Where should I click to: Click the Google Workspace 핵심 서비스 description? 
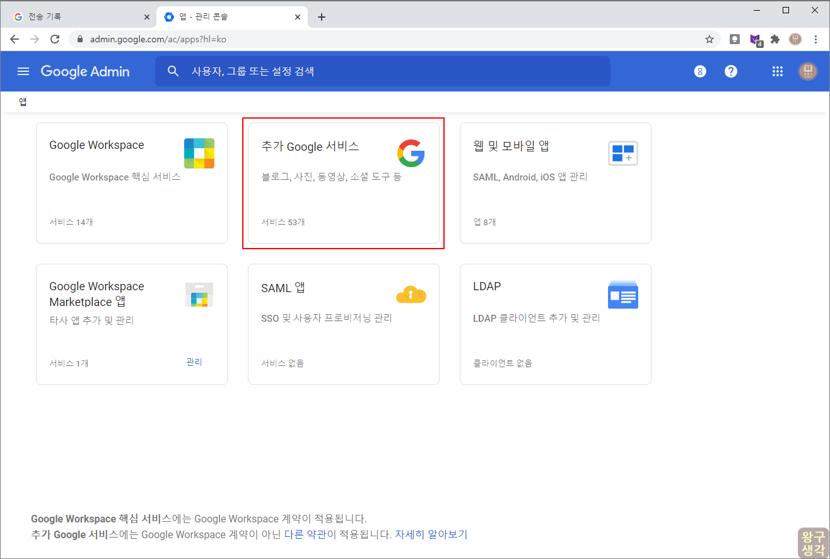[x=115, y=177]
